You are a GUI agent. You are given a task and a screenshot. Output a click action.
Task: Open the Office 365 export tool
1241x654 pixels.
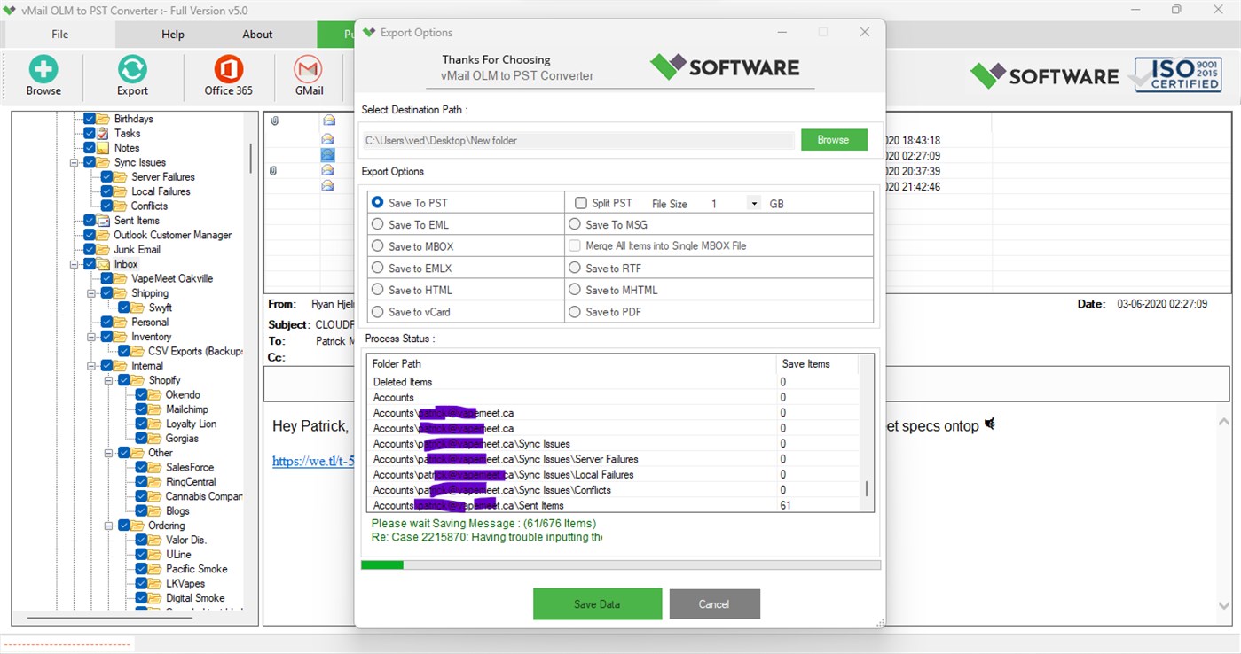pos(228,75)
